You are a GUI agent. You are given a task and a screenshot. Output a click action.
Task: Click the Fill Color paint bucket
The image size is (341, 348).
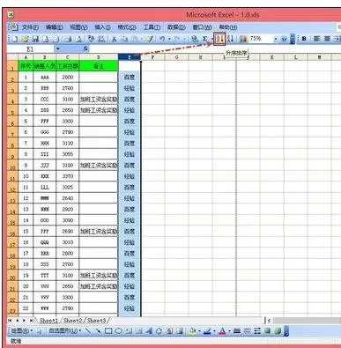(x=193, y=331)
